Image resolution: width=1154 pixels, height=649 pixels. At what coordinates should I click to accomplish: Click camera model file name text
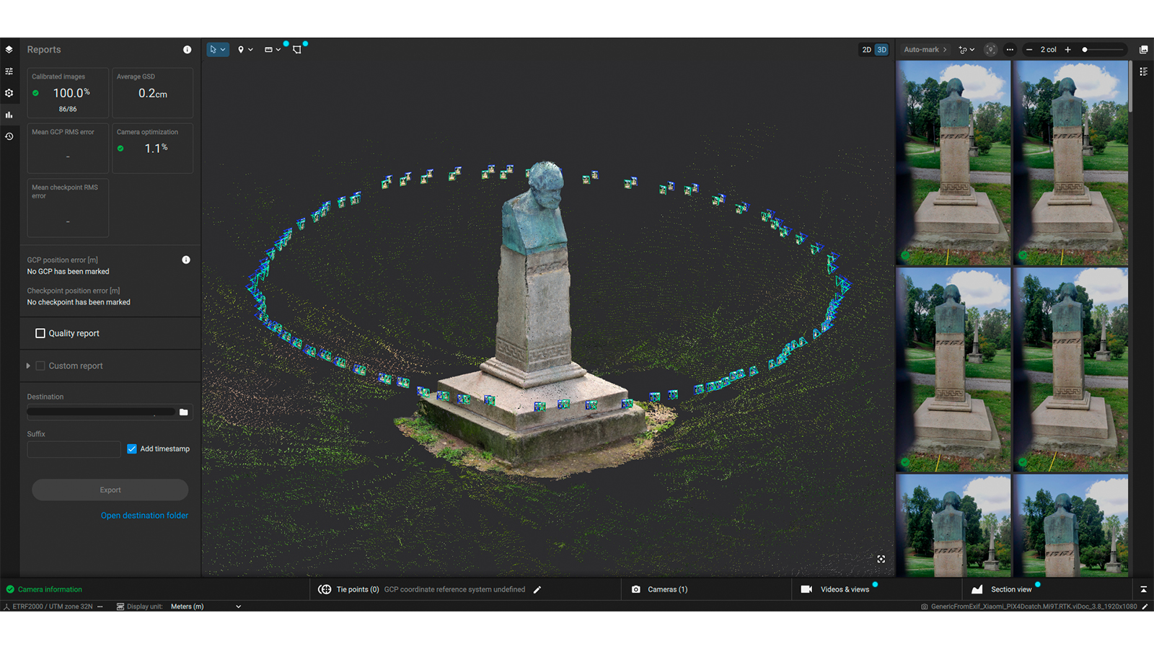tap(1034, 606)
